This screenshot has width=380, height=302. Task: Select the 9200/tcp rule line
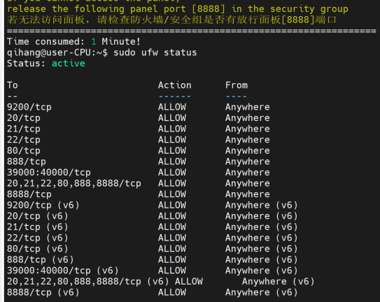139,107
